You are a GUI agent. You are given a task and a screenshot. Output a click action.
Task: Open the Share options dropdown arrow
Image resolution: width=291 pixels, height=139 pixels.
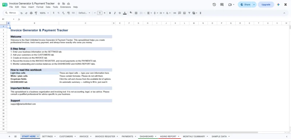[x=254, y=5]
